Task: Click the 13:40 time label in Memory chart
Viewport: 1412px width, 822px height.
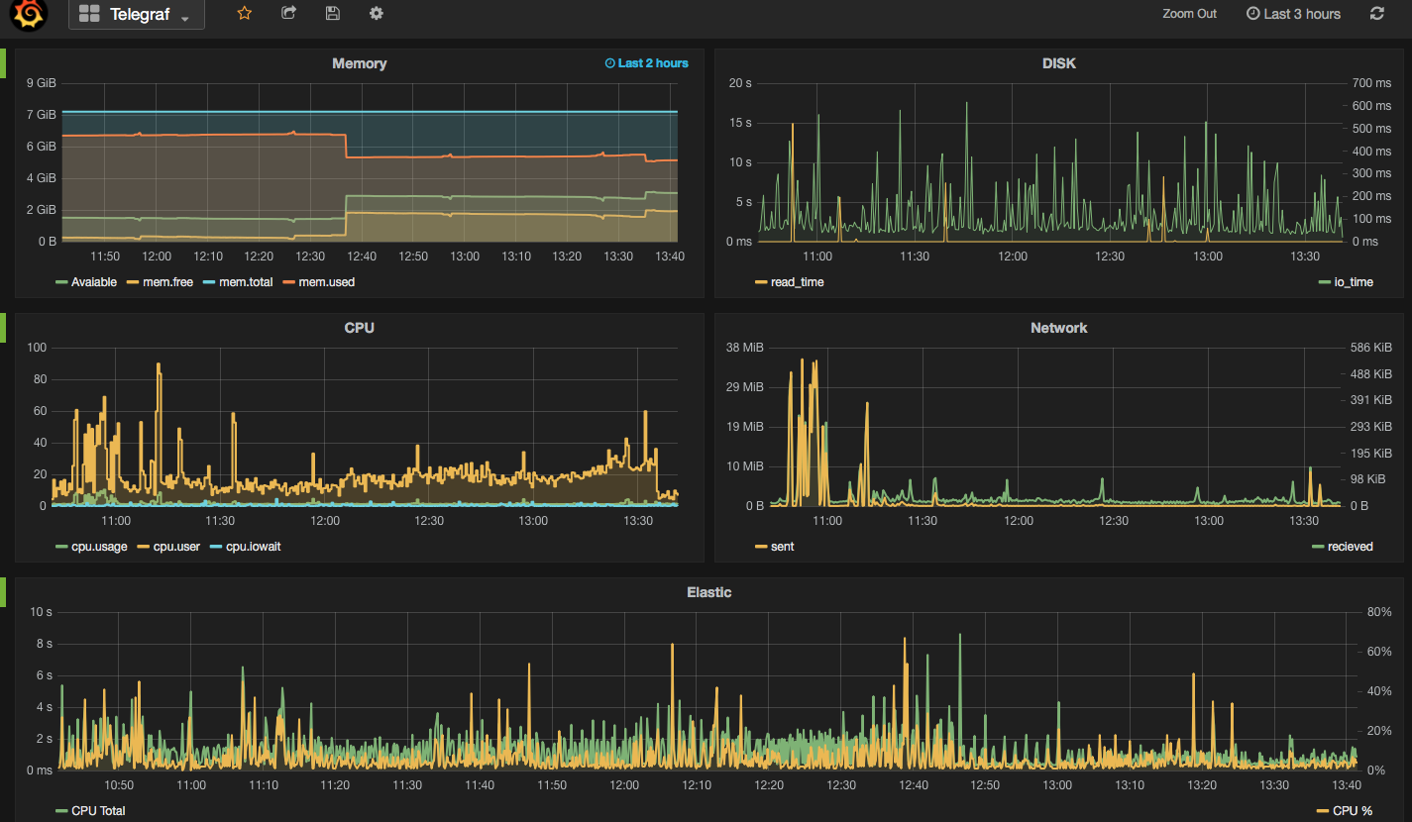Action: (669, 257)
